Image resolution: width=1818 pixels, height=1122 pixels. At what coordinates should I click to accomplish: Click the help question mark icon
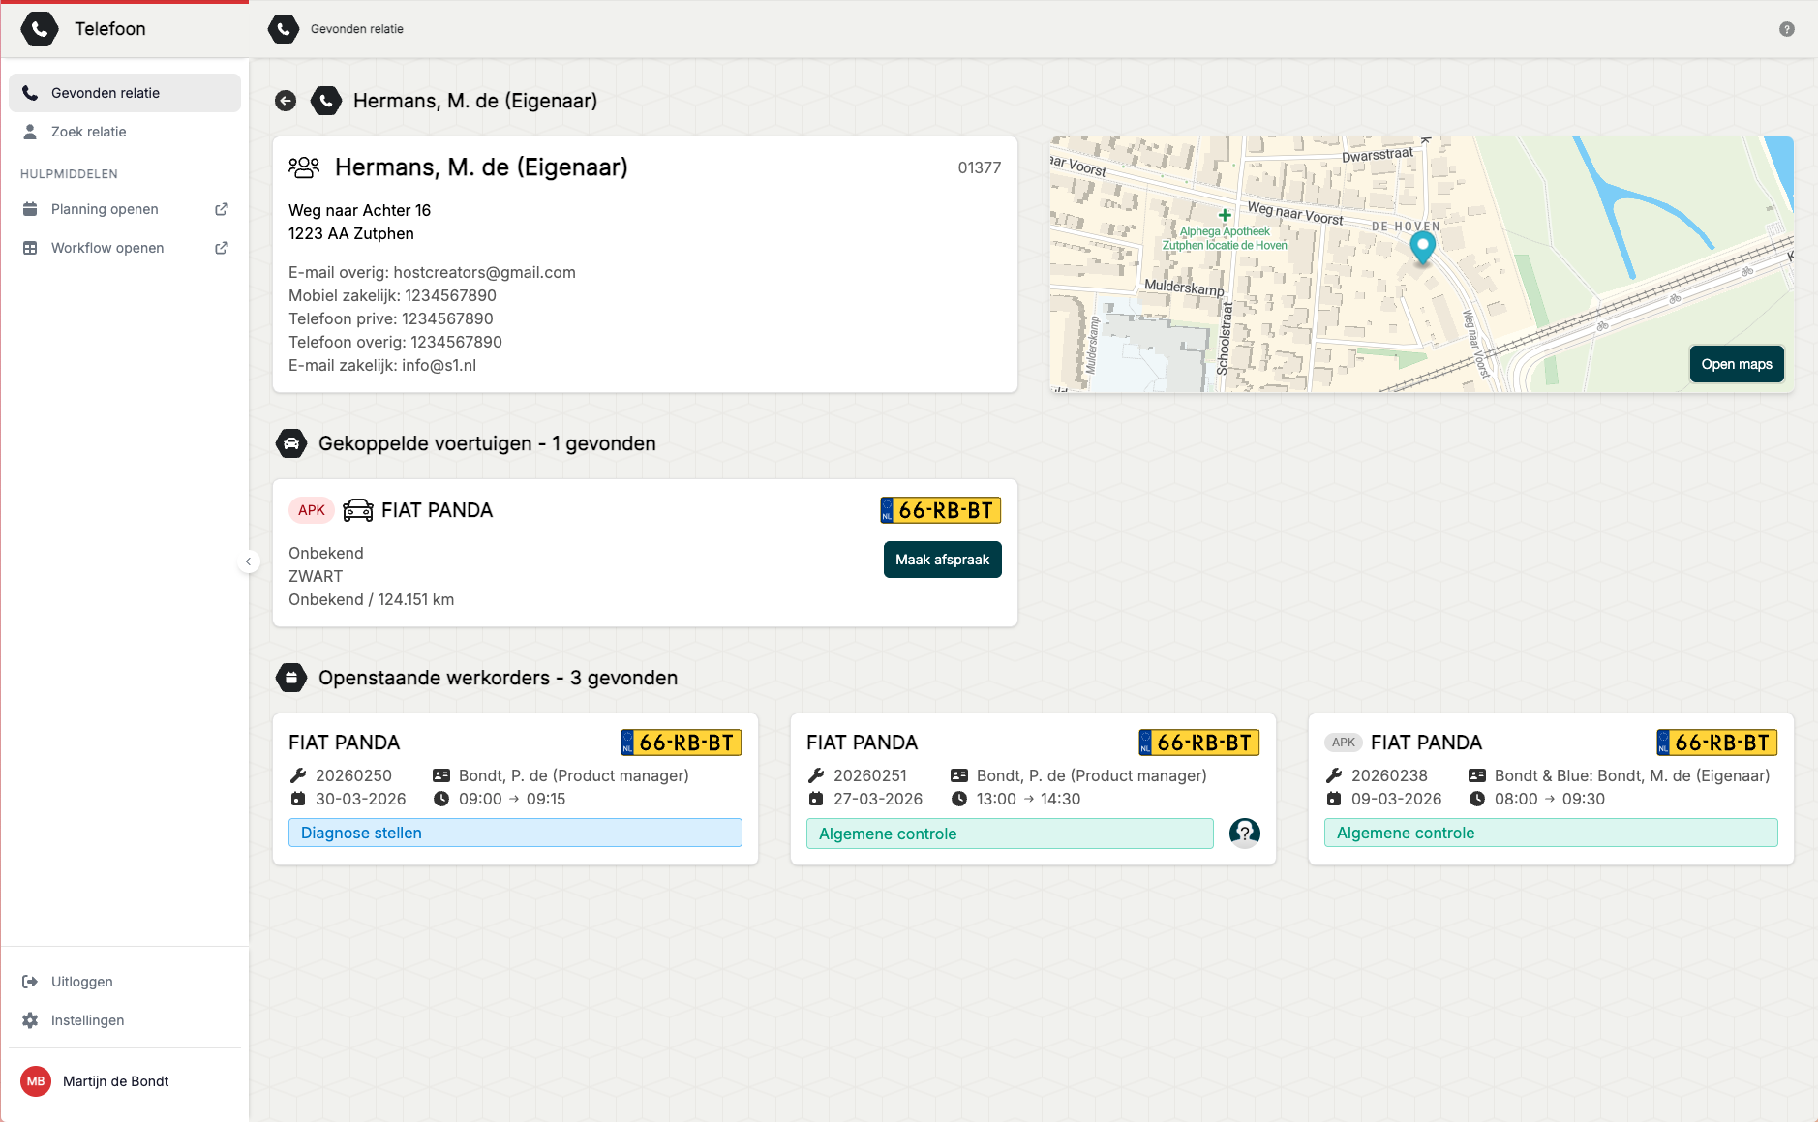(x=1787, y=29)
